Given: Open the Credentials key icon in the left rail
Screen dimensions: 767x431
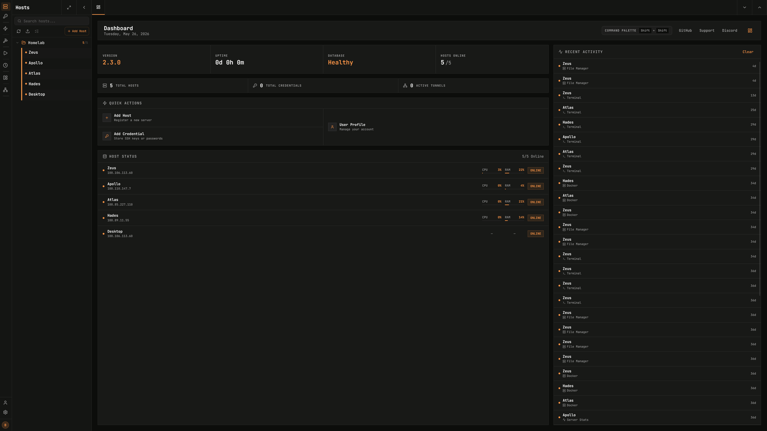Looking at the screenshot, I should [5, 16].
